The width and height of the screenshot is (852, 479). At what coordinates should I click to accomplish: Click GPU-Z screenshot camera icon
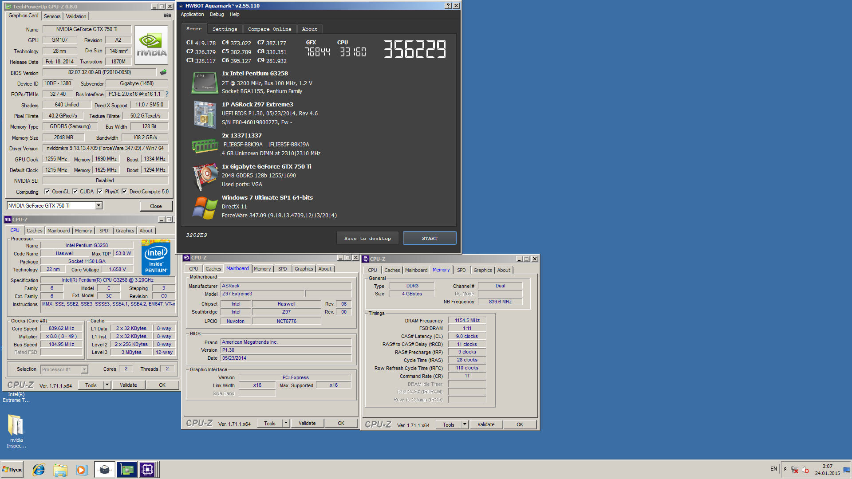click(167, 16)
